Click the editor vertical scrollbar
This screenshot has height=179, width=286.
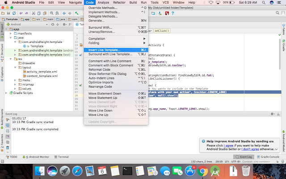coord(280,54)
